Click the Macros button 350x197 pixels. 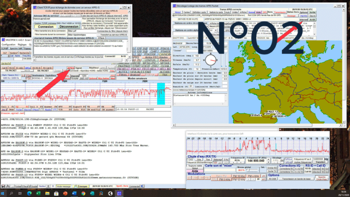point(27,109)
